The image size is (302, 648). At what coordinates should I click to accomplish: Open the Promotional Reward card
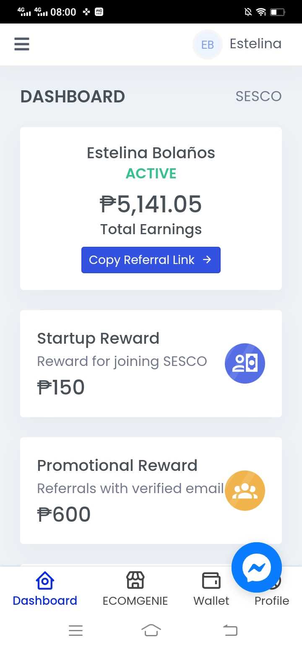point(151,491)
